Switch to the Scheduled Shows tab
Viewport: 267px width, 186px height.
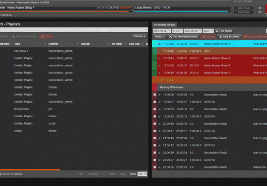(164, 25)
